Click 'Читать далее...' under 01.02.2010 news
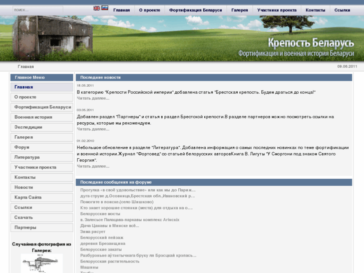 tap(93, 166)
